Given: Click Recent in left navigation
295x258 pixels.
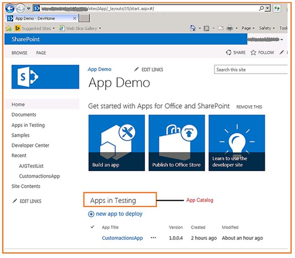Looking at the screenshot, I should (x=19, y=156).
